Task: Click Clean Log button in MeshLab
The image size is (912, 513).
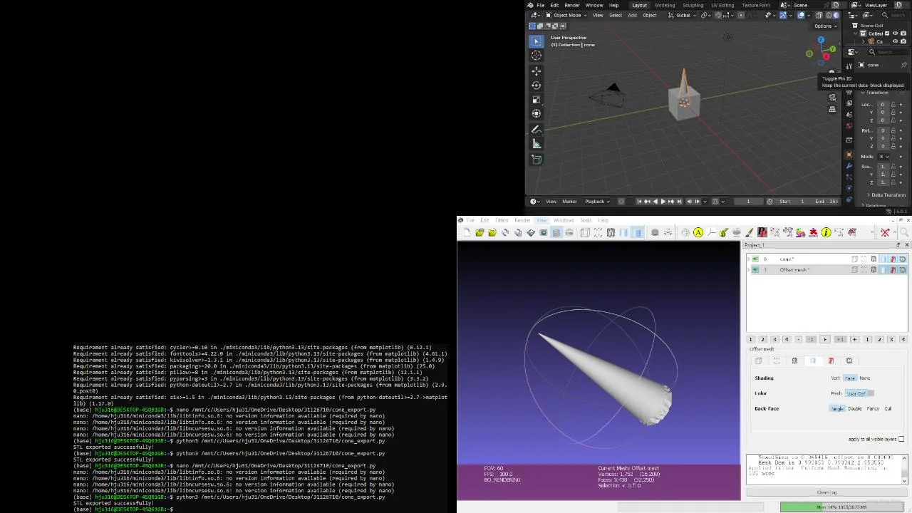Action: (826, 492)
